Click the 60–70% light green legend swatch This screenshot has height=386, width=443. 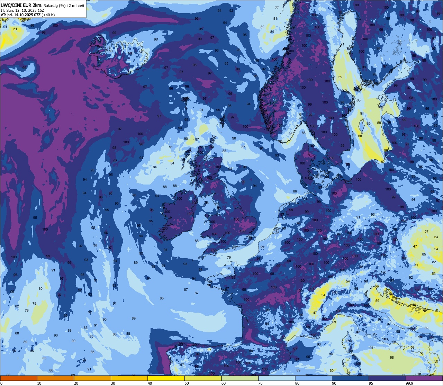tap(240, 378)
